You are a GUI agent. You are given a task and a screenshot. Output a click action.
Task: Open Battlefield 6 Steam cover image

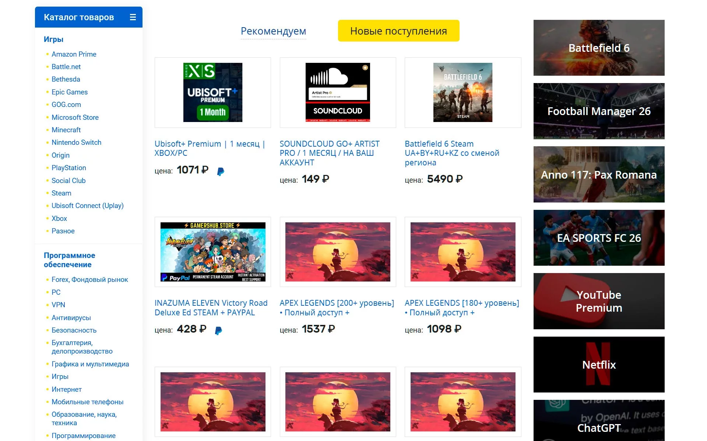(x=462, y=92)
